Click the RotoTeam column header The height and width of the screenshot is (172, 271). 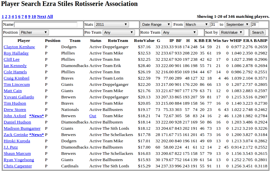click(118, 41)
